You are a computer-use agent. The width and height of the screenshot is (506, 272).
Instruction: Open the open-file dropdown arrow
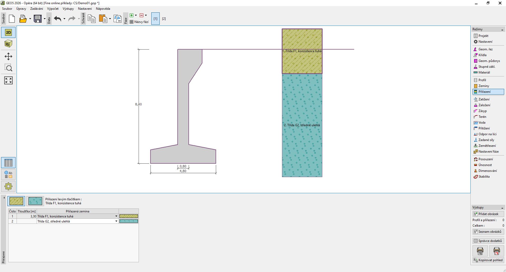(x=30, y=19)
